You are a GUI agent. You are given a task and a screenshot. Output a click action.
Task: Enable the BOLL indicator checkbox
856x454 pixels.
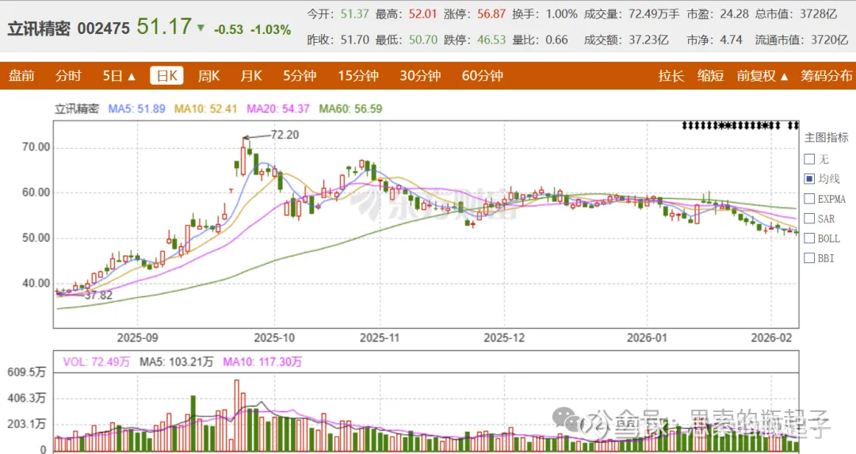coord(809,238)
